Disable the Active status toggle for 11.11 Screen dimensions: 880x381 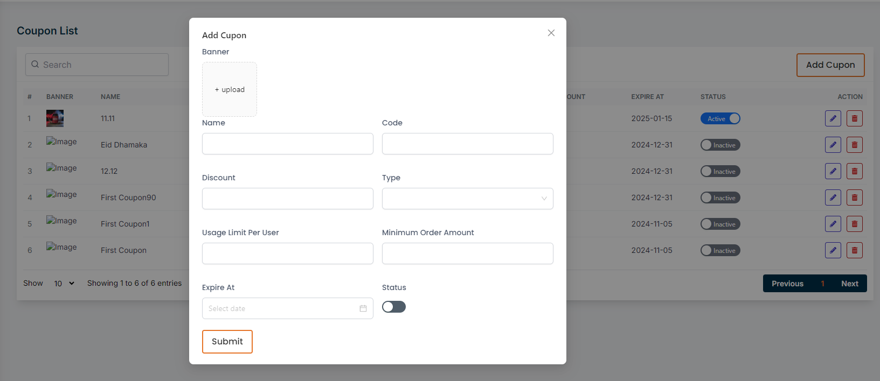click(x=720, y=118)
